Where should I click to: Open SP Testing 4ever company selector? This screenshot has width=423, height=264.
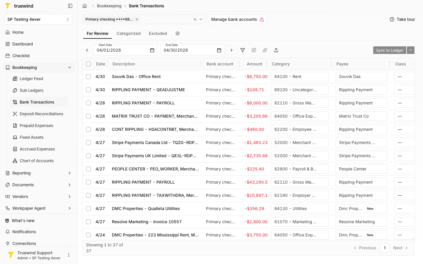38,19
